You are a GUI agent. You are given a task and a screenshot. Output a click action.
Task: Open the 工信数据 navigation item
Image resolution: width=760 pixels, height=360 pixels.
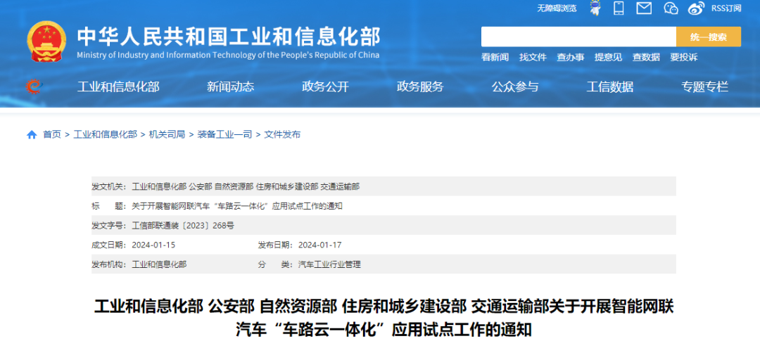(610, 86)
